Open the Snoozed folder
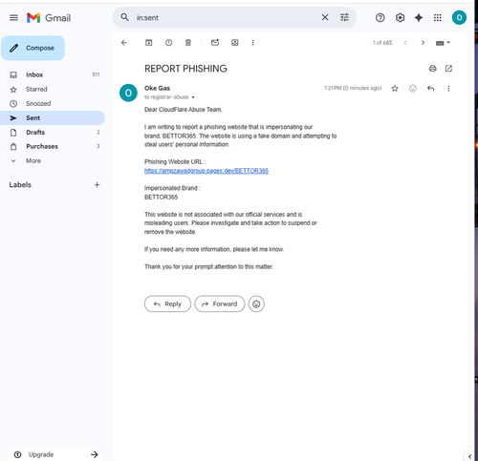 (x=53, y=104)
